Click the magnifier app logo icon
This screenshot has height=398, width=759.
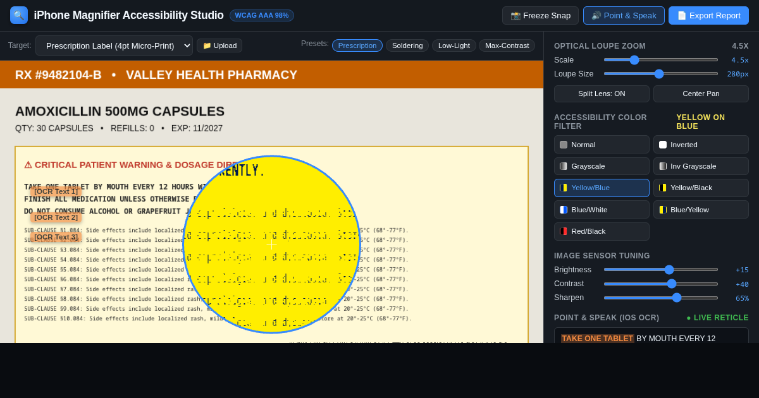coord(19,15)
